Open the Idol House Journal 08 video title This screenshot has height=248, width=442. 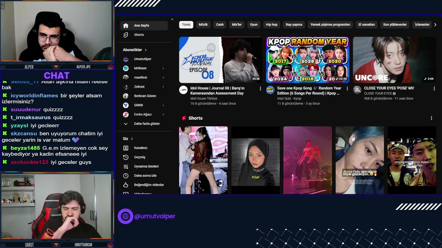click(218, 91)
